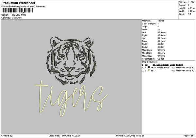
Task: Select the Amber Black stop sequence row
Action: pos(168,67)
